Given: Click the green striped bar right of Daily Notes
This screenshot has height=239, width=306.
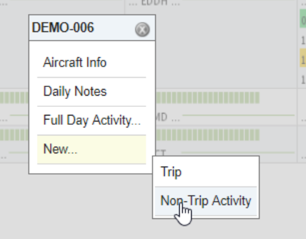Looking at the screenshot, I should click(x=208, y=98).
